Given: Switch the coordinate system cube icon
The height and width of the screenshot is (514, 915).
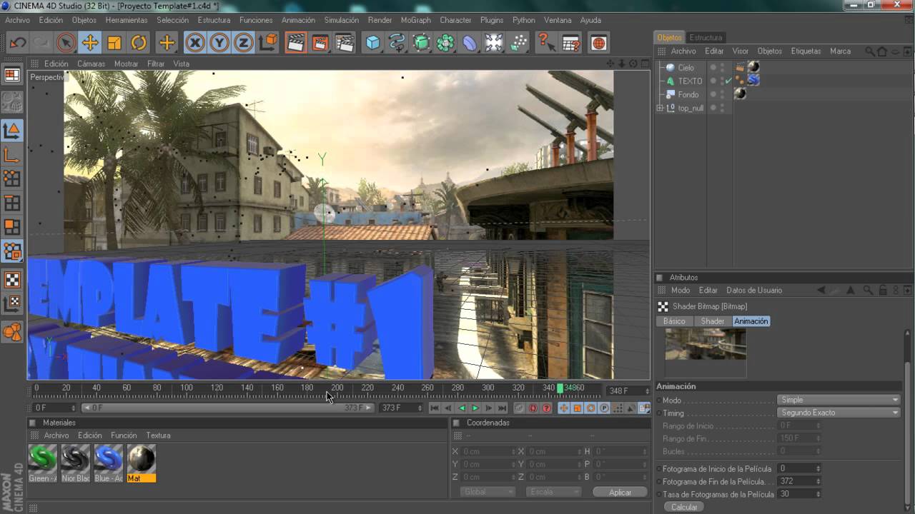Looking at the screenshot, I should pyautogui.click(x=268, y=43).
